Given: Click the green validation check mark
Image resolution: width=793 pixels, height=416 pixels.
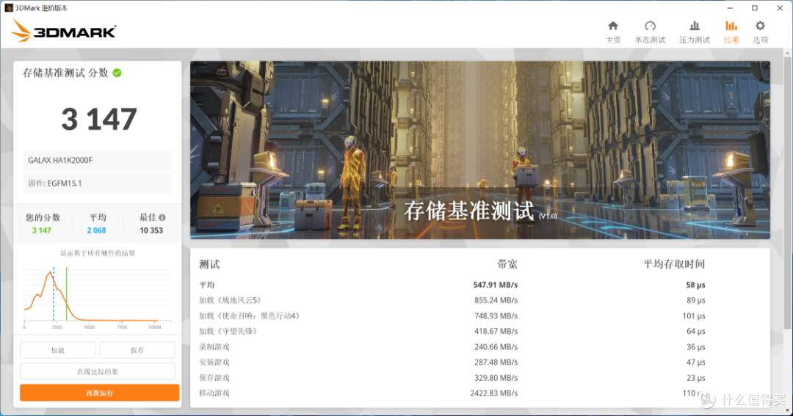Looking at the screenshot, I should click(117, 73).
